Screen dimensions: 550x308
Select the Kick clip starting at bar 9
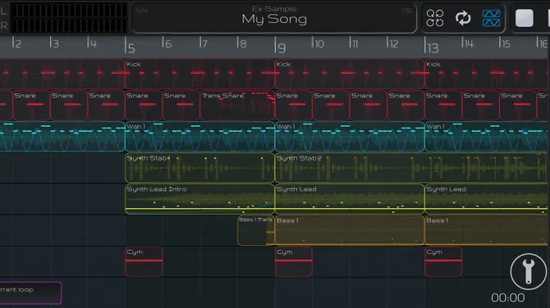click(350, 74)
